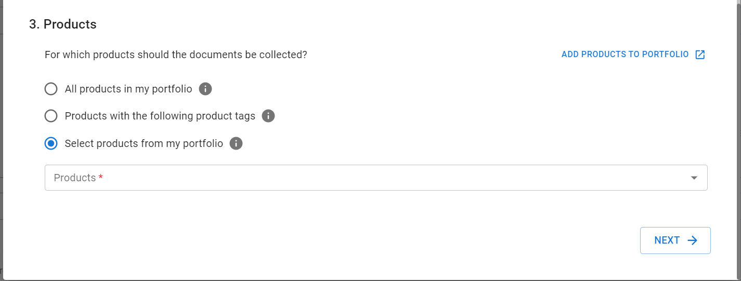The height and width of the screenshot is (281, 741).
Task: Click the Products placeholder label in the dropdown
Action: (x=75, y=178)
